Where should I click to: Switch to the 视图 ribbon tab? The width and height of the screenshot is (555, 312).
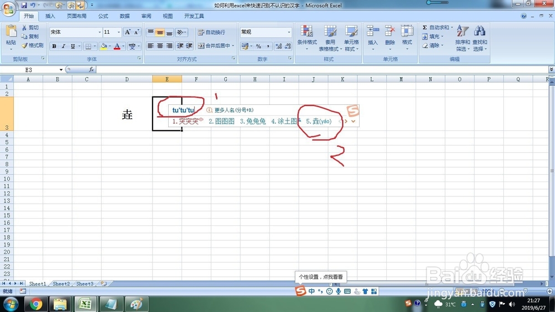point(168,16)
